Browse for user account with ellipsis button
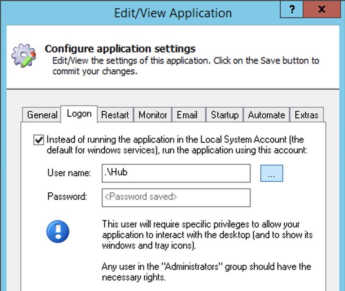Viewport: 345px width, 291px height. tap(271, 173)
